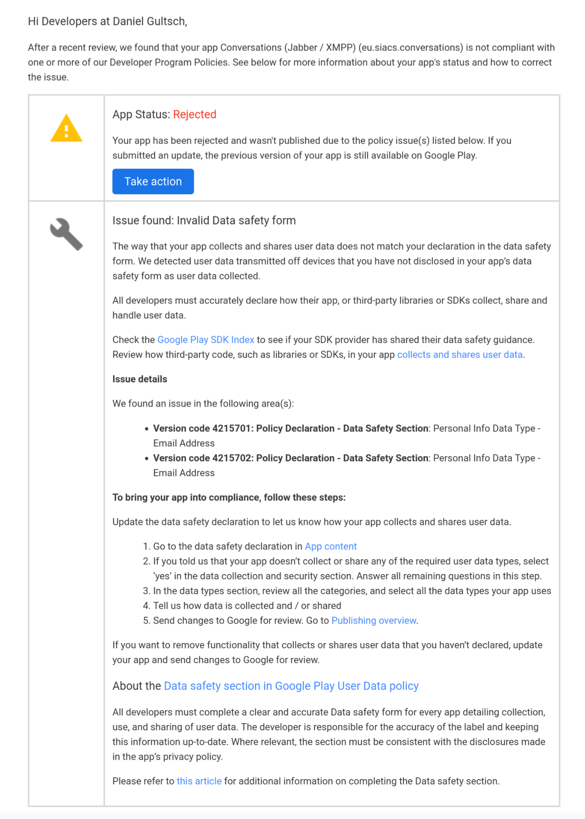585x819 pixels.
Task: Go to the Publishing overview link
Action: (373, 621)
